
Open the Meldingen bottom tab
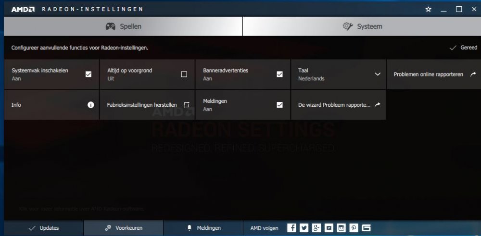click(x=203, y=228)
